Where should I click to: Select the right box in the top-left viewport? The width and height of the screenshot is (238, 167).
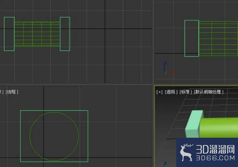[65, 34]
